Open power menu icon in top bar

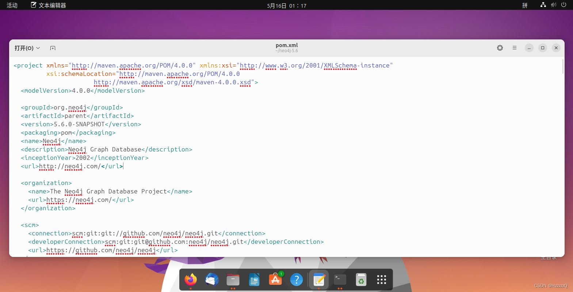(564, 5)
